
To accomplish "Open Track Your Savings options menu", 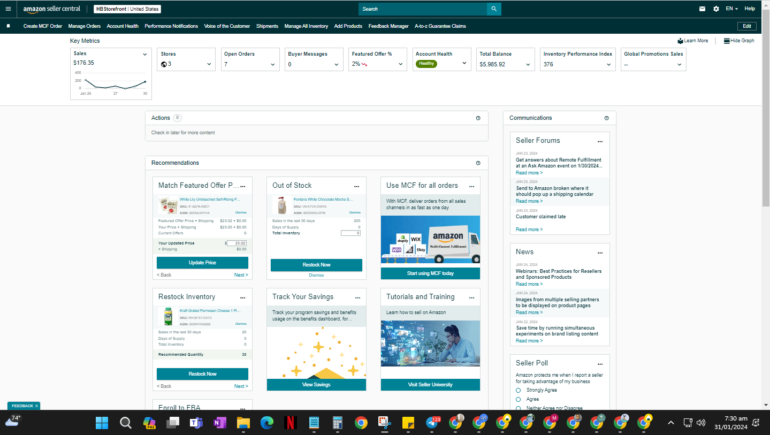I will pos(357,298).
